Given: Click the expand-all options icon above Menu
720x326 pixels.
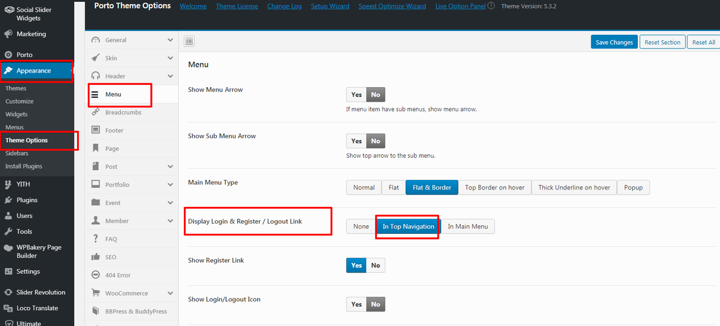Looking at the screenshot, I should [x=189, y=41].
